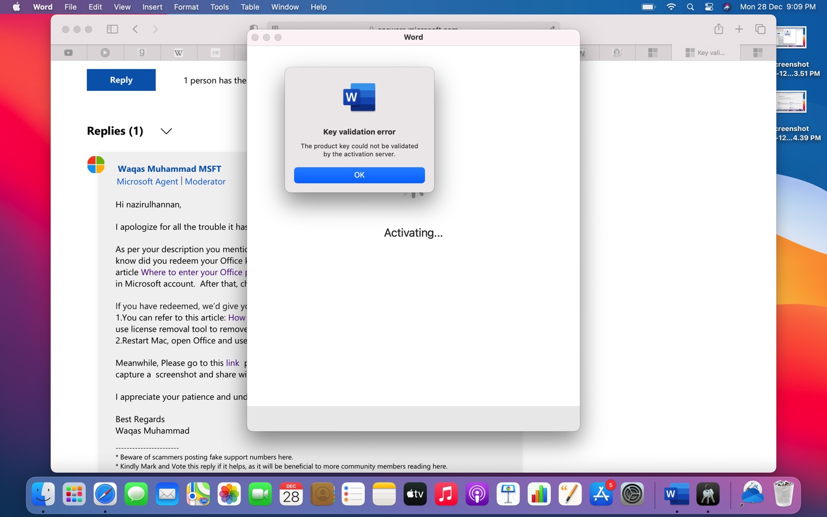Open Control Center in menu bar
The image size is (827, 517).
pyautogui.click(x=709, y=7)
